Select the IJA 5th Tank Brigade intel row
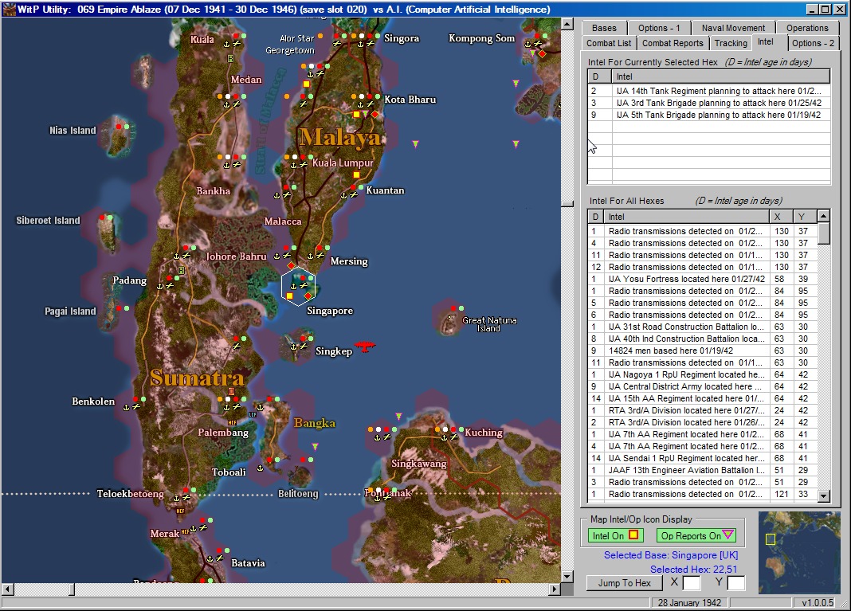Viewport: 851px width, 611px height. tap(709, 115)
